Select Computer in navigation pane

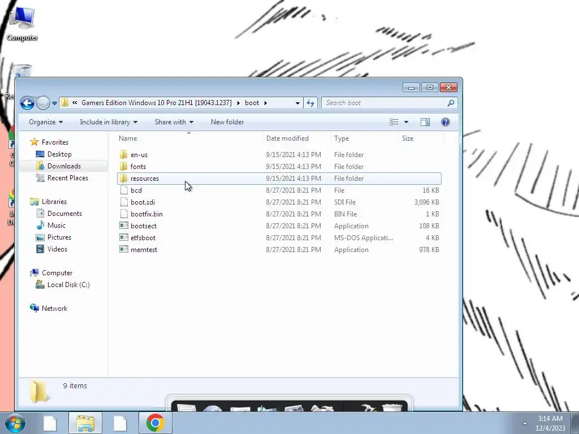51,273
